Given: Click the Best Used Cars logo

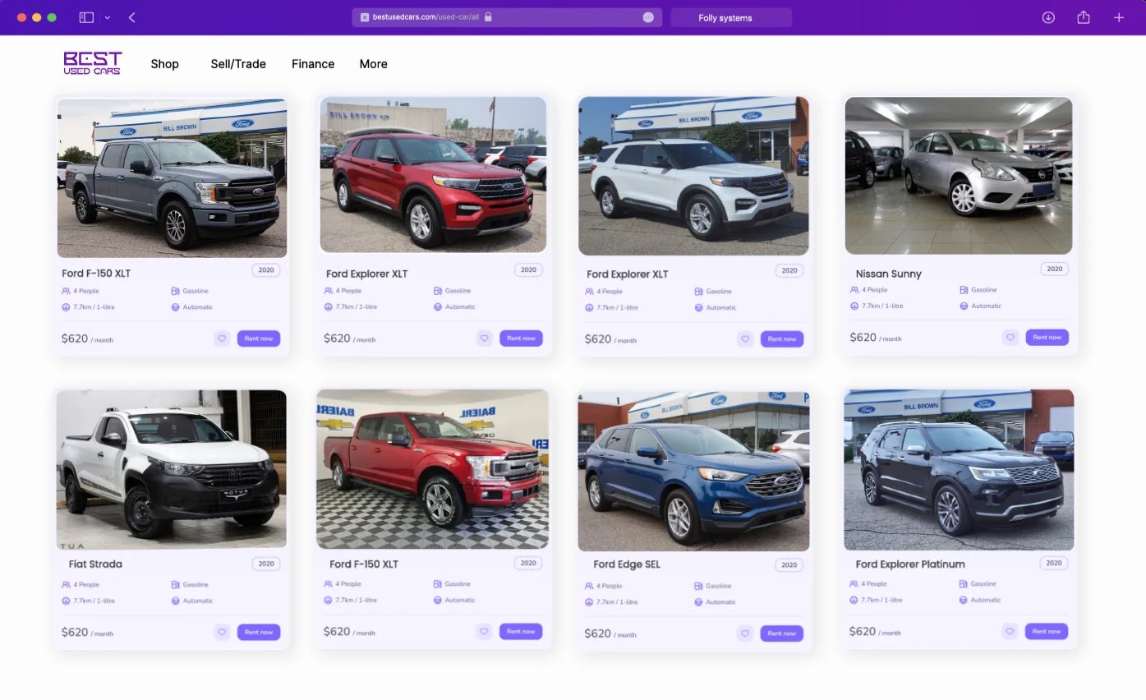Looking at the screenshot, I should [x=92, y=62].
